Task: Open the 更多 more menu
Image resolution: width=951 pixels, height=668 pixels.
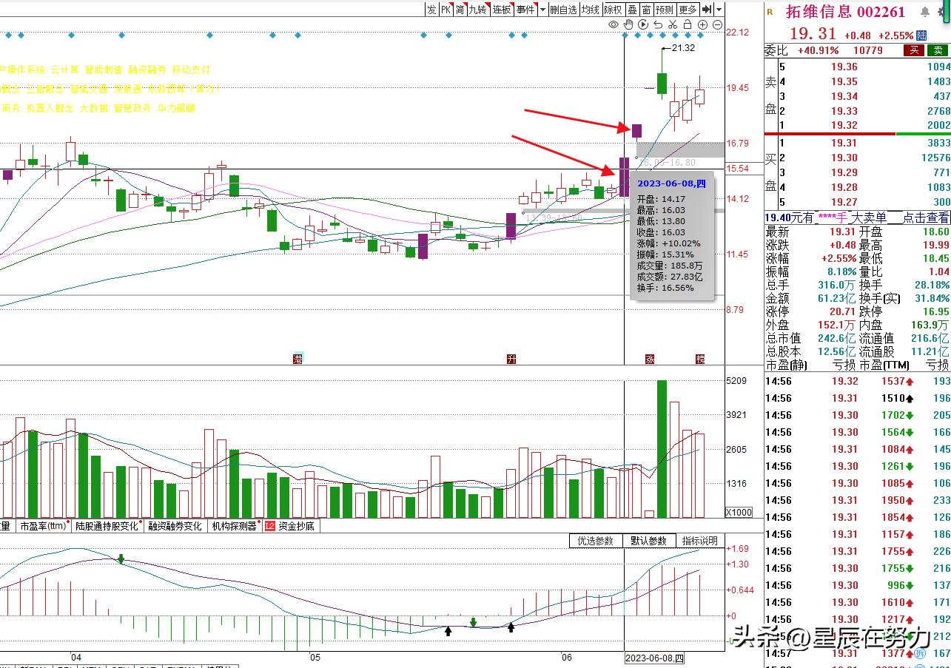Action: coord(688,10)
